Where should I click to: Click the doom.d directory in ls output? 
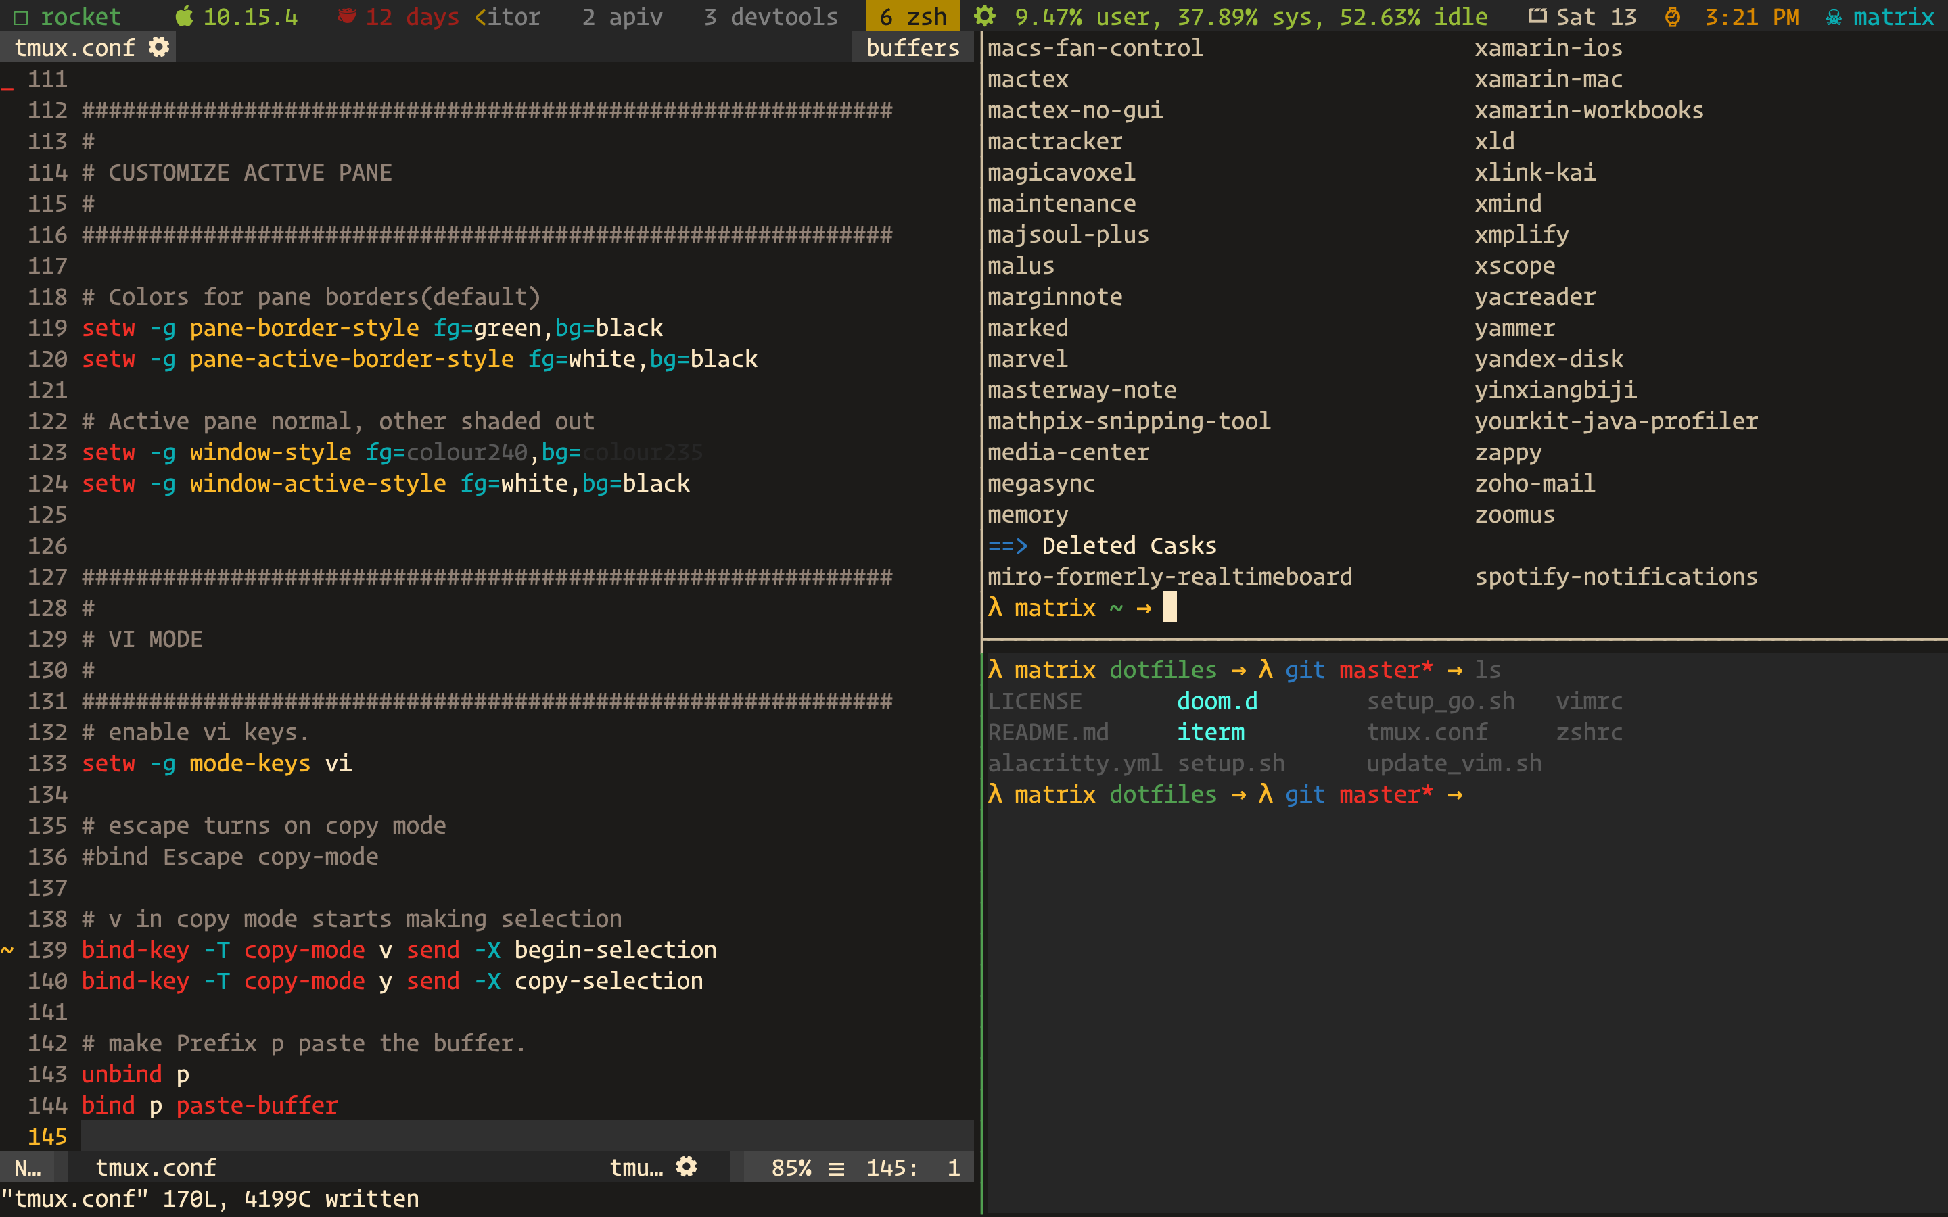coord(1216,701)
